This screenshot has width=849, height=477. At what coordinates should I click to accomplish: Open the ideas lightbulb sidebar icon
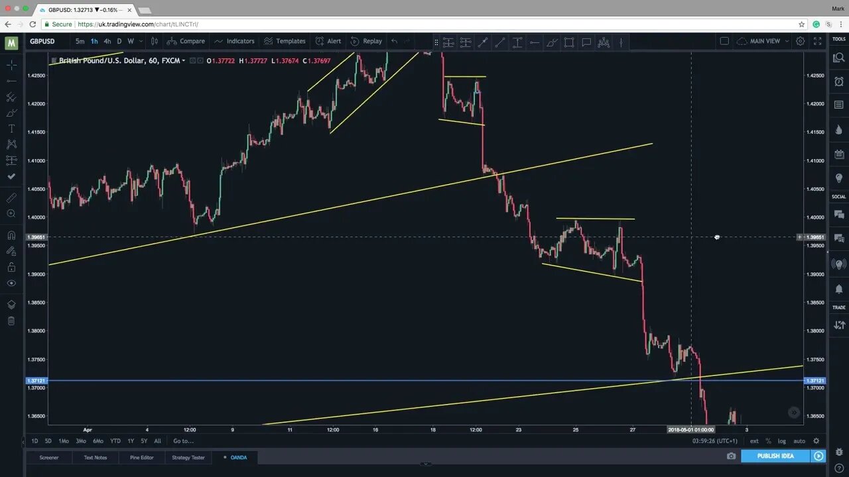click(839, 179)
